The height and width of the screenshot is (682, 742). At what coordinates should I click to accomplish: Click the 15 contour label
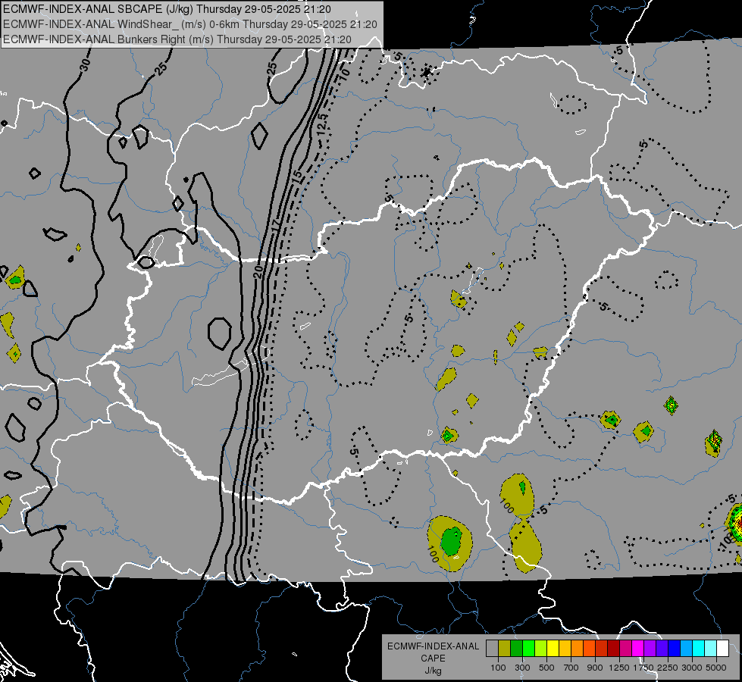click(296, 176)
